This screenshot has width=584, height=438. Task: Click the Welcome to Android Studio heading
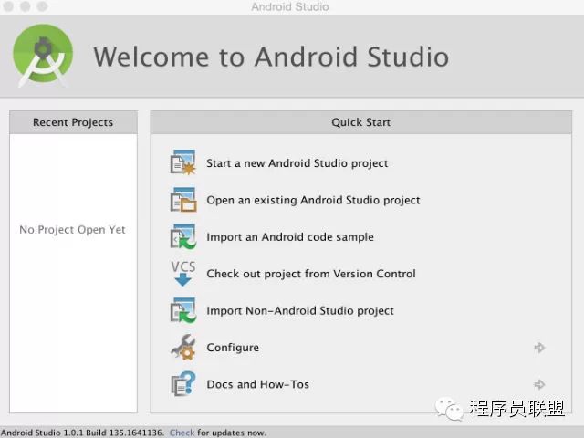pos(271,57)
